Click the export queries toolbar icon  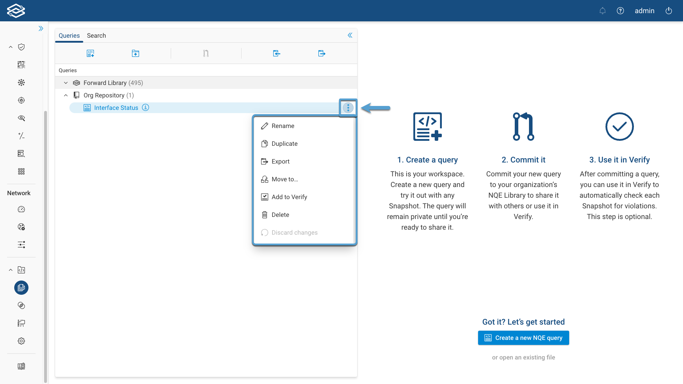(x=322, y=53)
